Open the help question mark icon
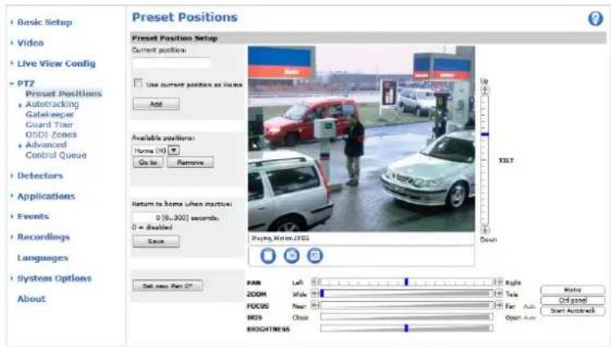The width and height of the screenshot is (611, 347). coord(595,18)
